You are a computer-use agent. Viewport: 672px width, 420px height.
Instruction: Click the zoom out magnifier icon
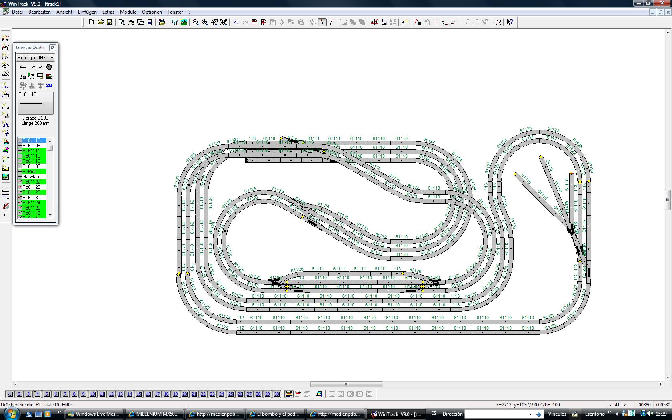pyautogui.click(x=196, y=22)
